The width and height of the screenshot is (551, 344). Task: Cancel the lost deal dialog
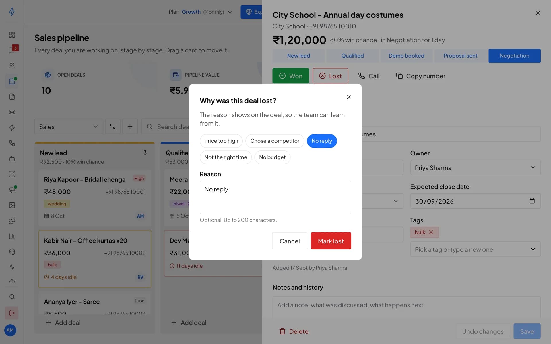click(x=290, y=241)
